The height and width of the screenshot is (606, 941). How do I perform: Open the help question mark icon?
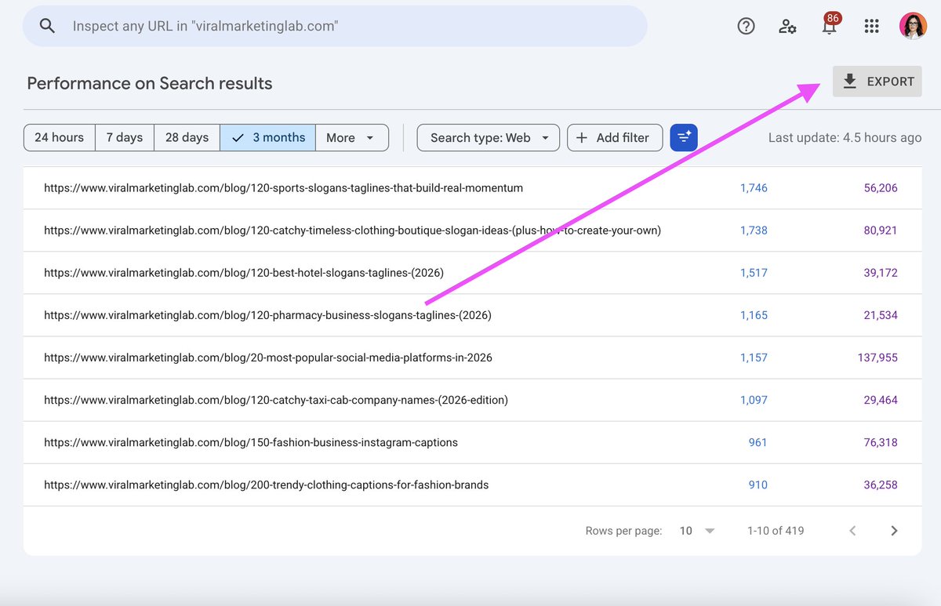pyautogui.click(x=746, y=26)
